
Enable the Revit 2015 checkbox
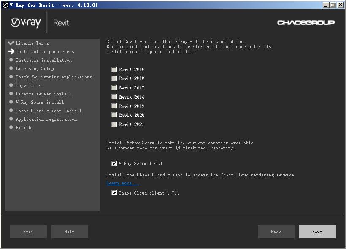coord(114,69)
